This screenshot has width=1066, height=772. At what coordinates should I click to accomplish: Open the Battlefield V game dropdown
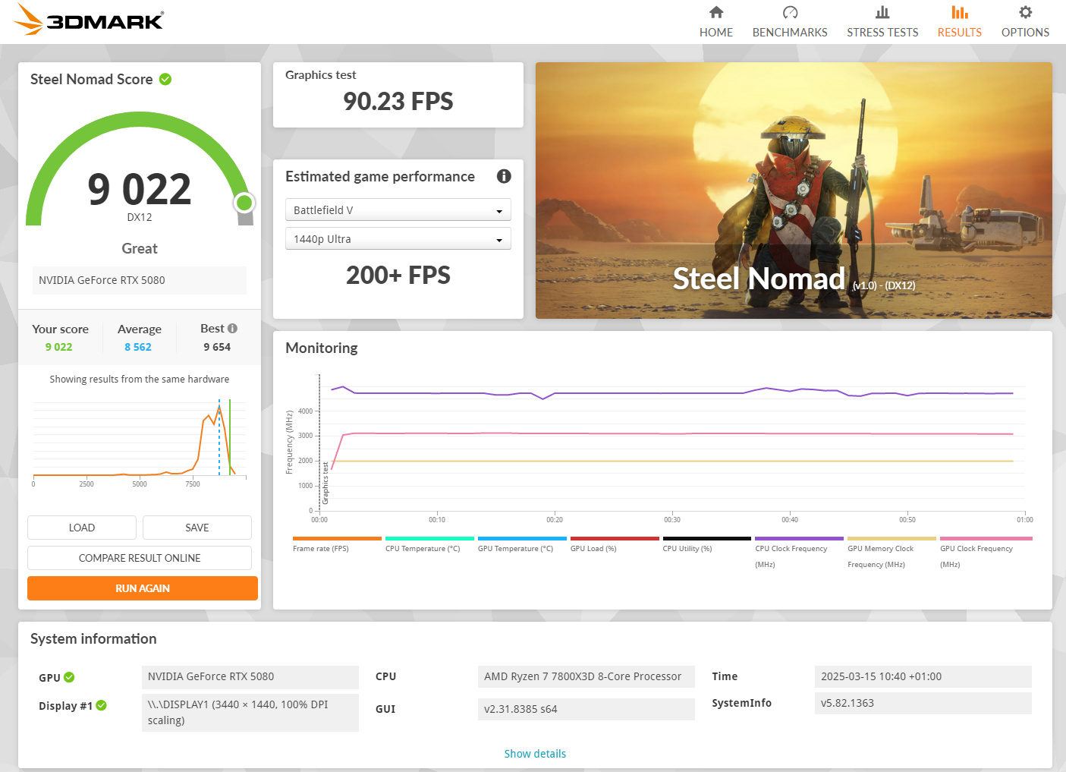398,210
